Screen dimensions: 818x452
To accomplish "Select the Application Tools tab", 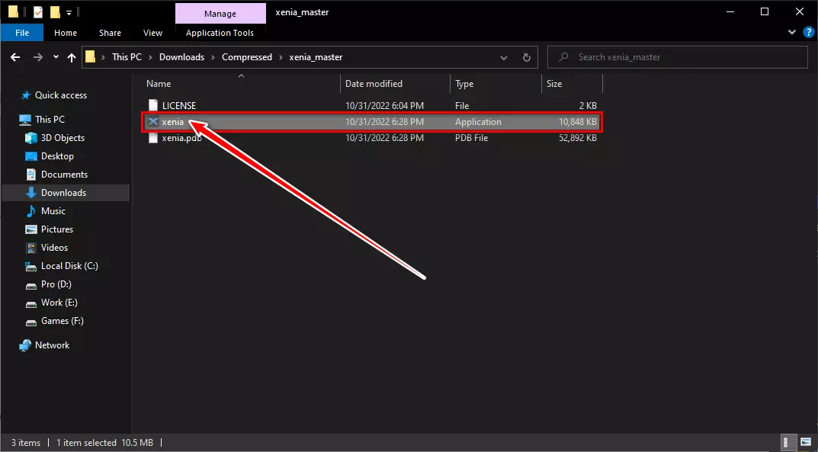I will tap(220, 32).
